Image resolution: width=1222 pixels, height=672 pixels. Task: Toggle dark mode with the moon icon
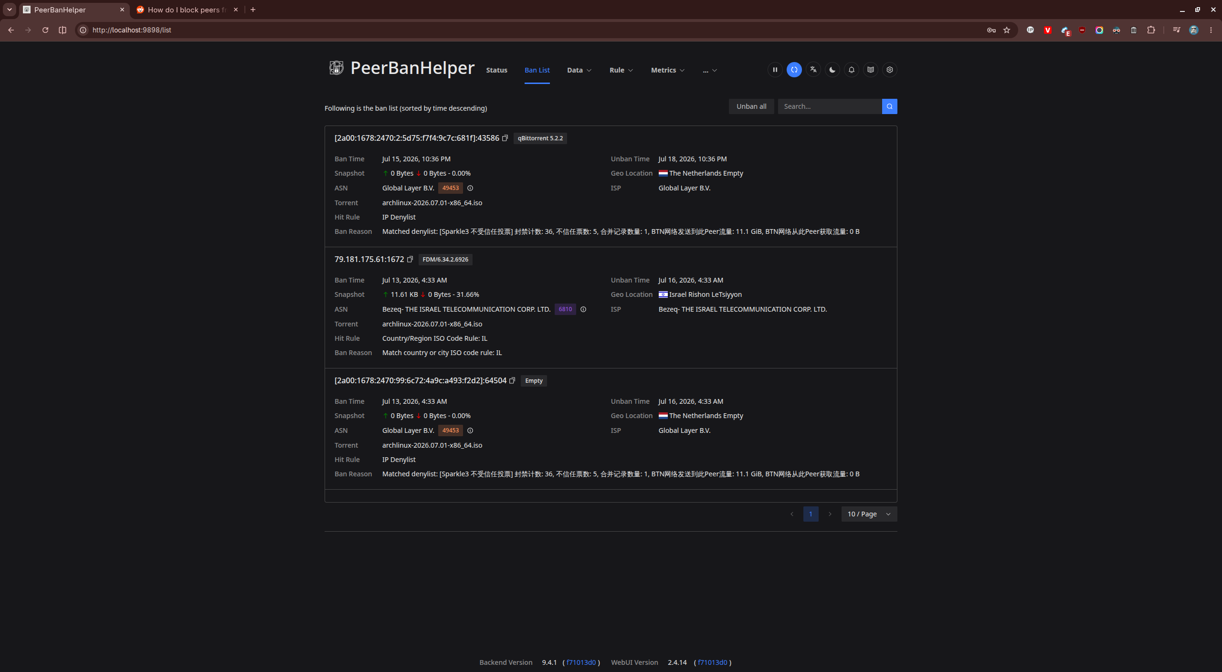(x=832, y=70)
